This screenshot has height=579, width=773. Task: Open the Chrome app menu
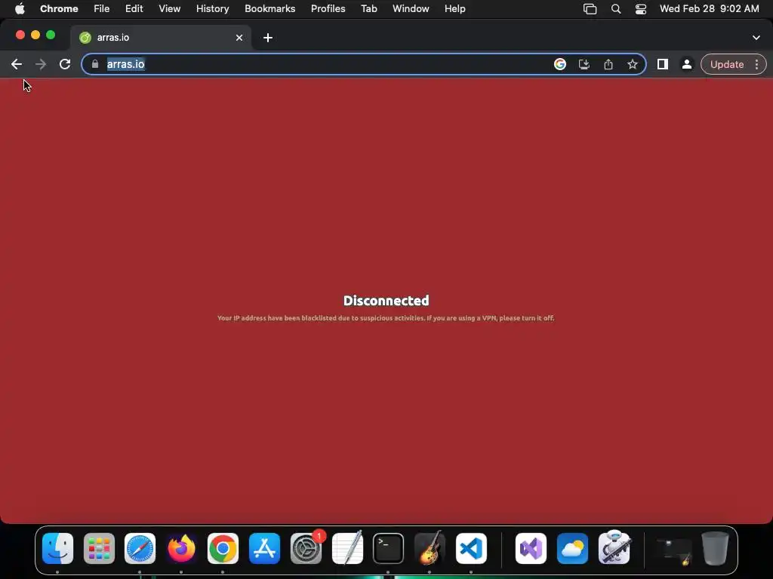(x=59, y=9)
